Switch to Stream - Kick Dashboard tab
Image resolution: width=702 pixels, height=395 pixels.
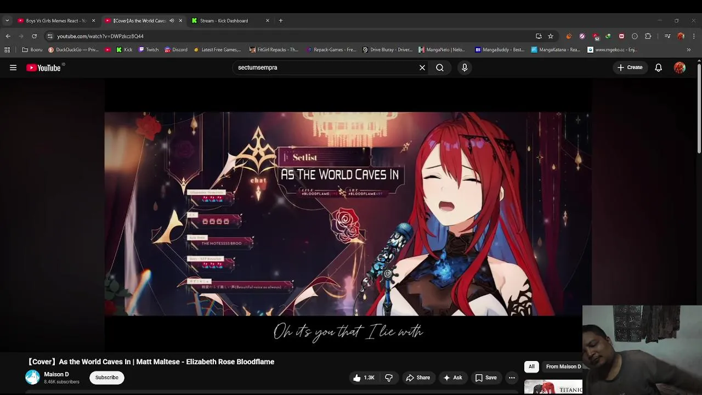(225, 21)
